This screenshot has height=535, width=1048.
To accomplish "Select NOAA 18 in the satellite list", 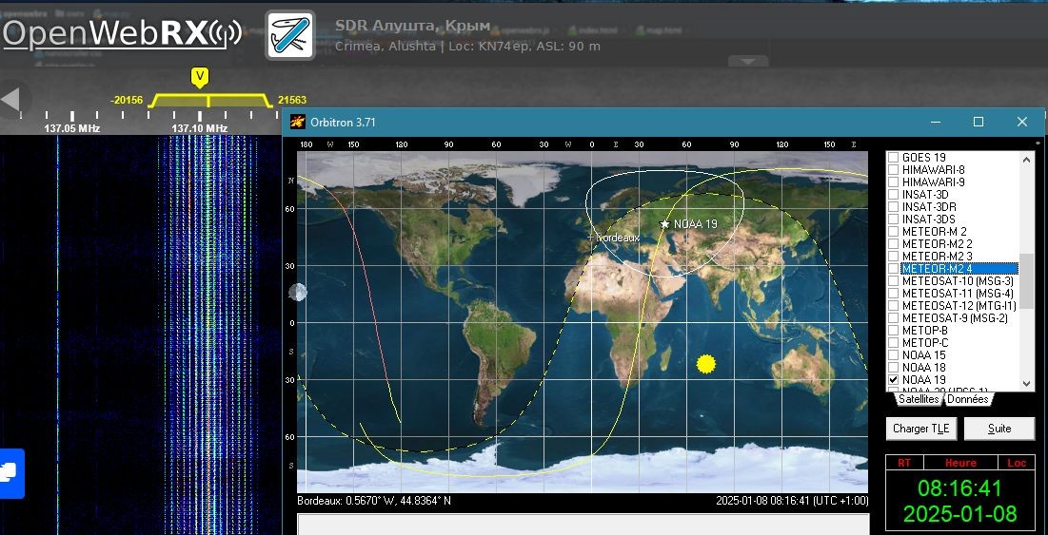I will click(923, 367).
